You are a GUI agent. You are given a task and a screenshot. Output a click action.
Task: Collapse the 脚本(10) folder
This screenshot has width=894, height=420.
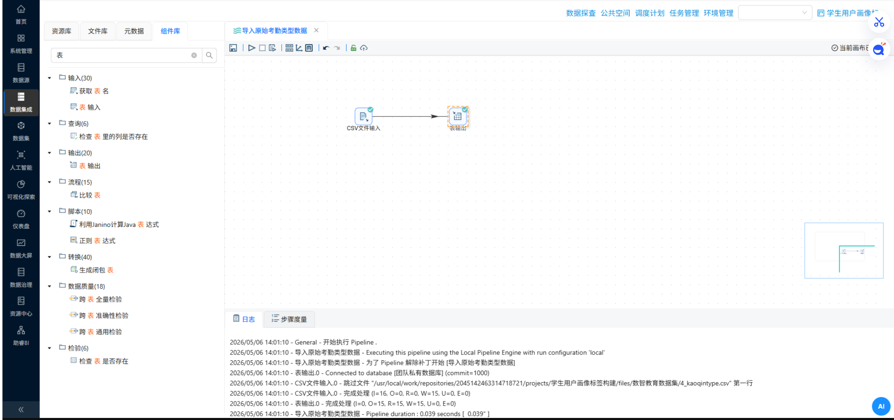tap(49, 211)
